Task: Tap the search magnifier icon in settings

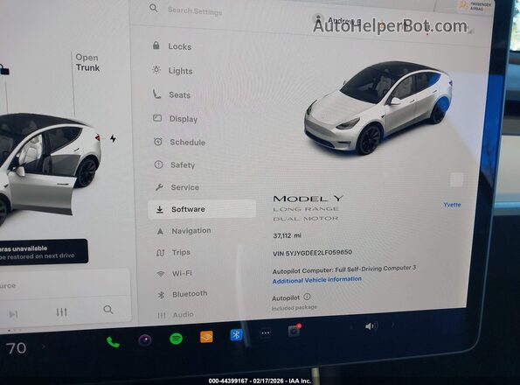Action: pyautogui.click(x=154, y=8)
